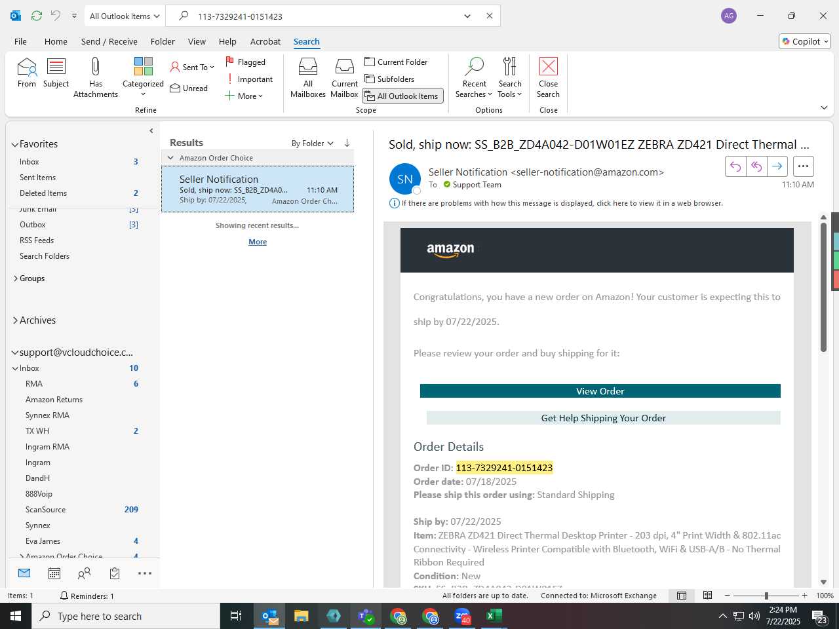The image size is (839, 629).
Task: Collapse the Favorites section
Action: pos(15,144)
